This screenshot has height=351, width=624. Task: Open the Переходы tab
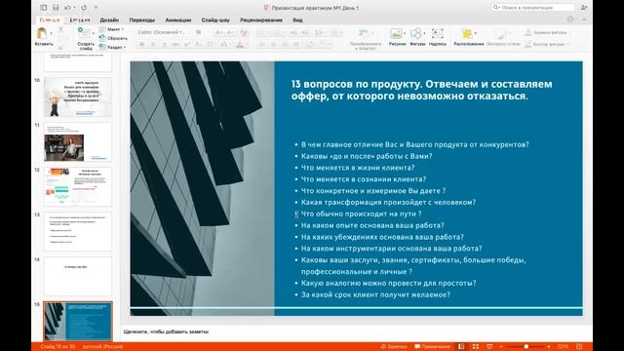tap(142, 19)
